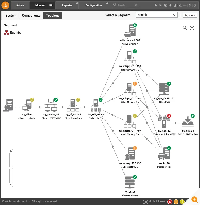Click the download icon in top bar
The height and width of the screenshot is (205, 200).
(x=175, y=5)
